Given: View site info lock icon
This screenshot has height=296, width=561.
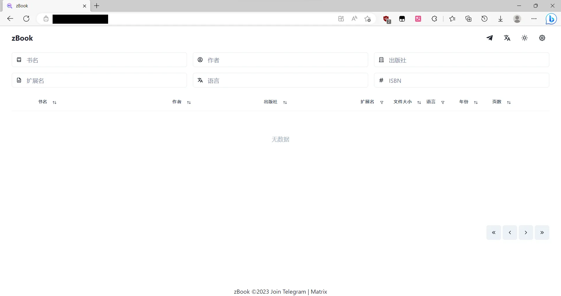Looking at the screenshot, I should pos(46,19).
